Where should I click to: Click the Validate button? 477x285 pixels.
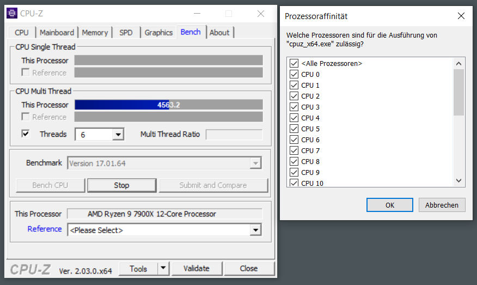(x=197, y=269)
